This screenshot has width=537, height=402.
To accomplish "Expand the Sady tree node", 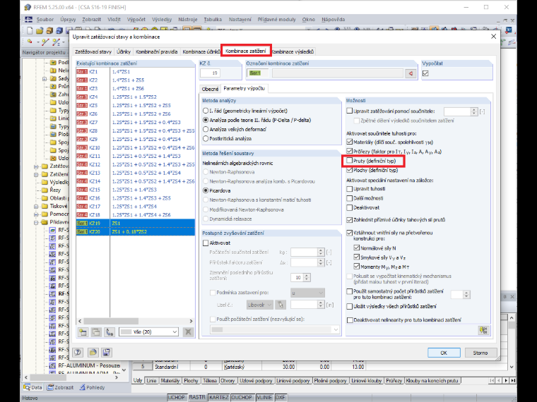I will click(45, 79).
